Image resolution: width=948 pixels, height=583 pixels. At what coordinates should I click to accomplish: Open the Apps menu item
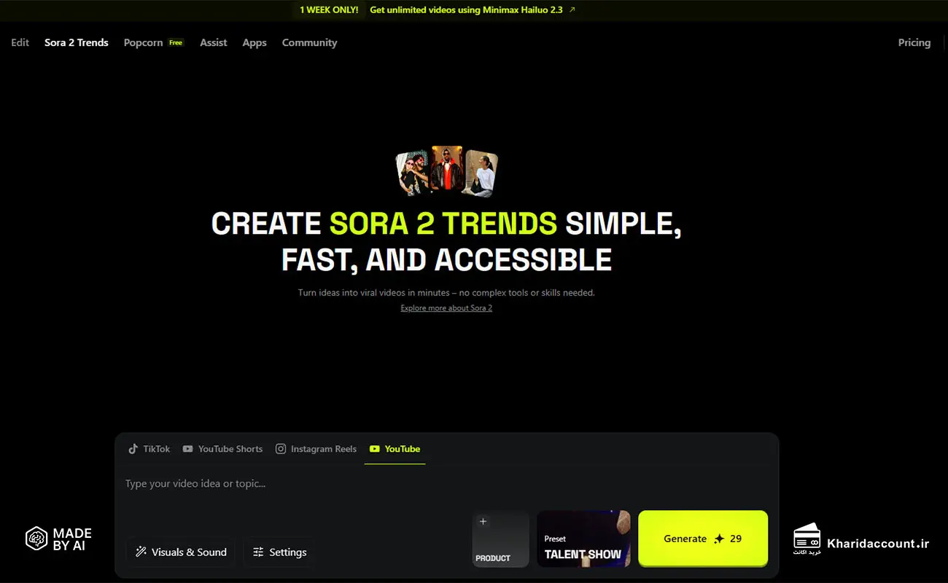coord(255,42)
